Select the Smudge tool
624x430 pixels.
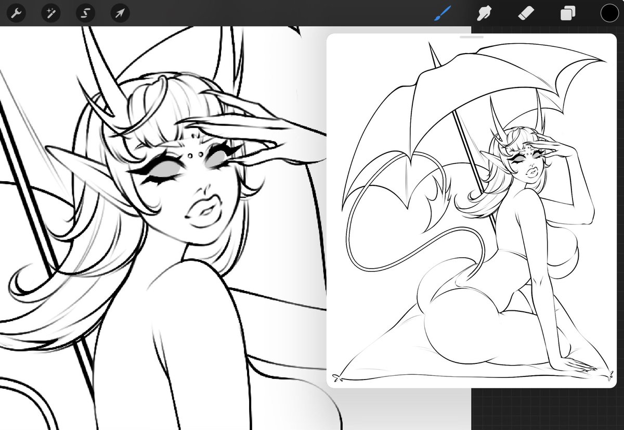click(484, 13)
